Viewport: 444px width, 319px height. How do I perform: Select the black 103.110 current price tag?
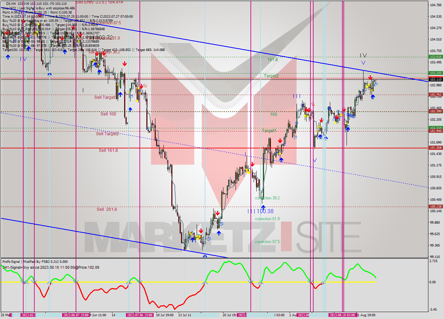pyautogui.click(x=436, y=79)
